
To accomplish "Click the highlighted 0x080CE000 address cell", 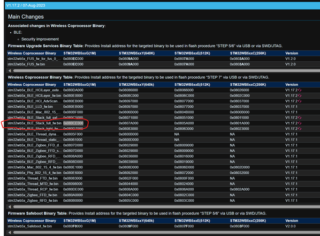I will pyautogui.click(x=73, y=123).
